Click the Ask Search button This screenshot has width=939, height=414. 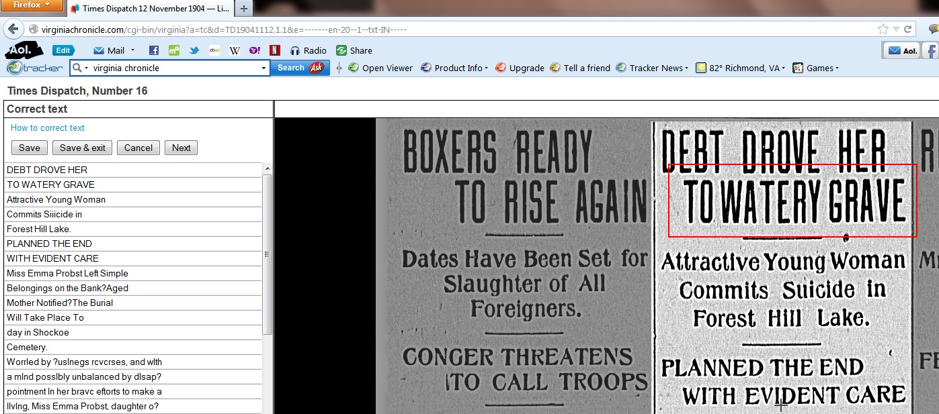pos(300,68)
